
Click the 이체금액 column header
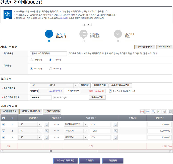click(x=159, y=118)
